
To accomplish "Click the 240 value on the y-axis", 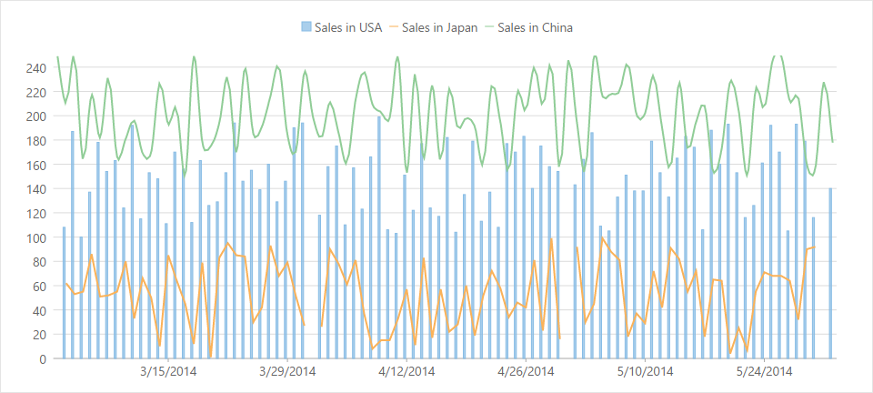I will point(35,67).
